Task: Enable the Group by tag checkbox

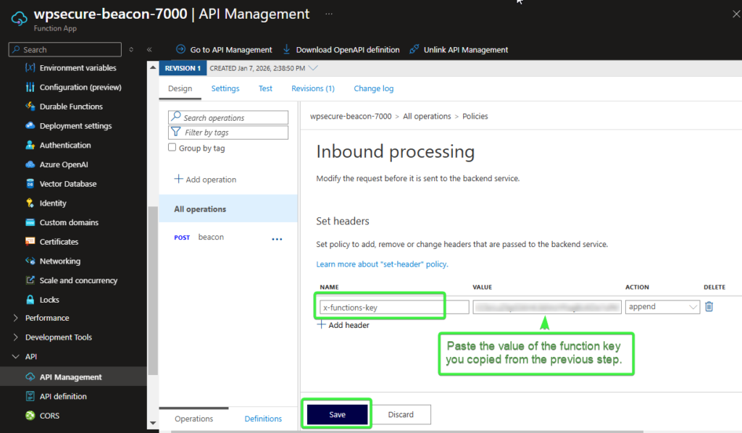Action: (x=172, y=148)
